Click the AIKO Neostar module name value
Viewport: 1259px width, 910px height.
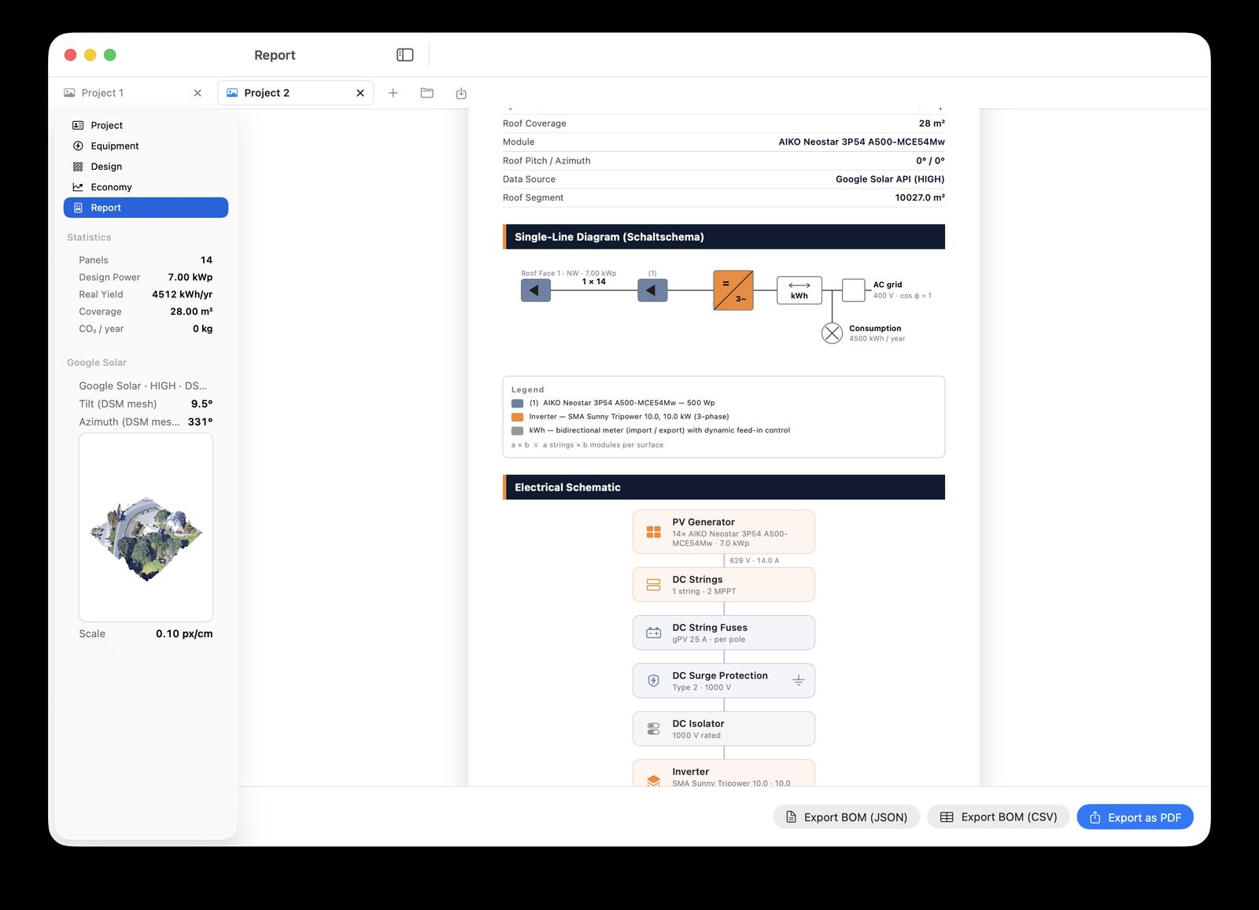click(x=862, y=142)
